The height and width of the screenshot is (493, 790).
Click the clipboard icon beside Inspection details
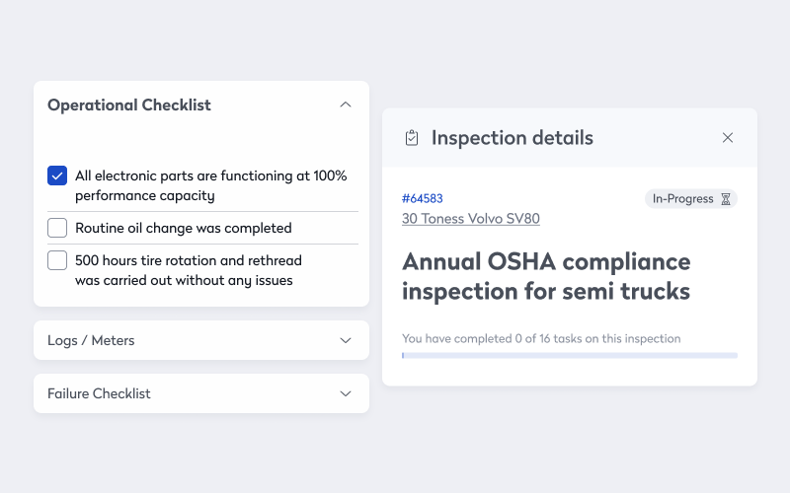[x=412, y=138]
